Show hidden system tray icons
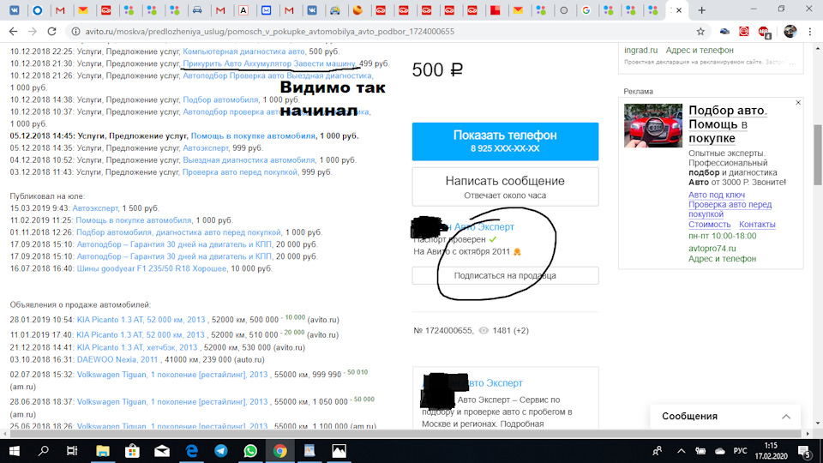The height and width of the screenshot is (463, 823). (x=681, y=451)
